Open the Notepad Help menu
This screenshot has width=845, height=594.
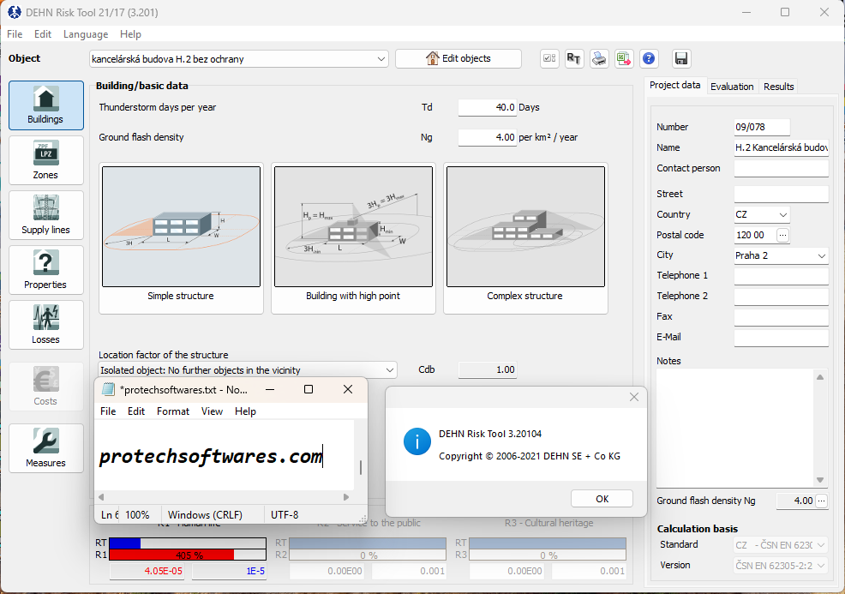tap(245, 411)
